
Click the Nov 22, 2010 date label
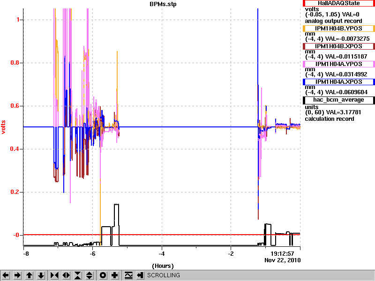click(283, 260)
